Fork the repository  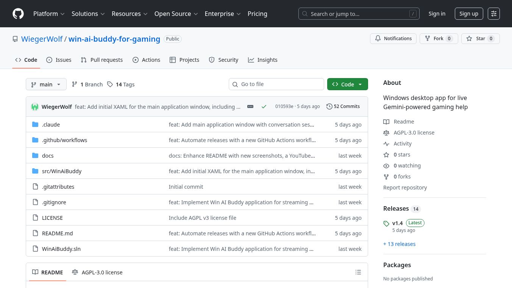439,39
